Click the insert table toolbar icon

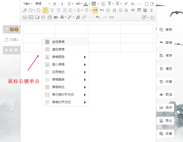point(139,10)
